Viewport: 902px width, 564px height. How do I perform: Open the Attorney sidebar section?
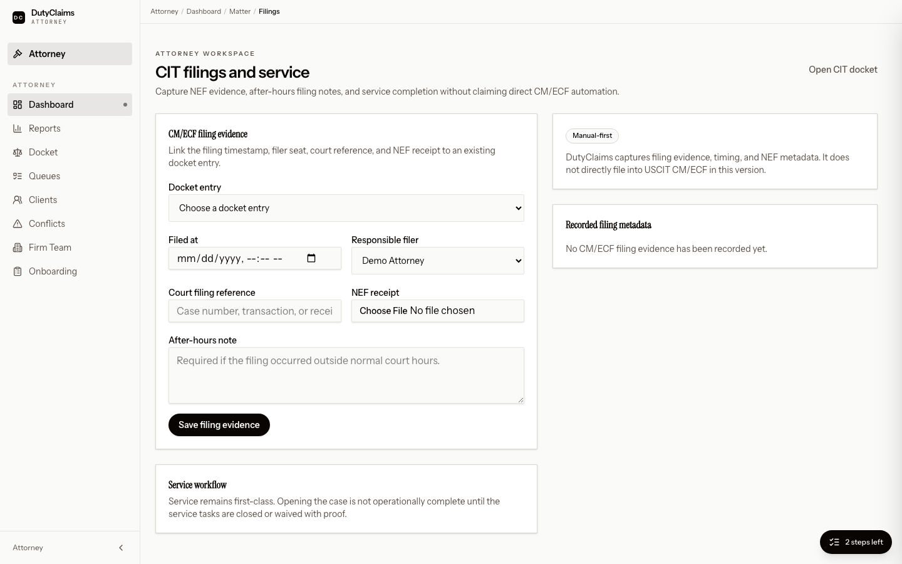coord(70,54)
